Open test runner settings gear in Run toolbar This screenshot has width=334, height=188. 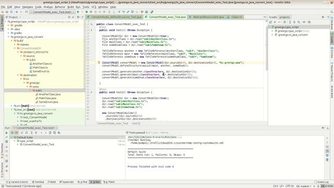pos(59,133)
